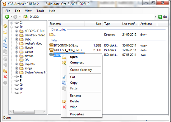Click the Copy icon in left sidebar
The image size is (171, 122).
(x=5, y=45)
